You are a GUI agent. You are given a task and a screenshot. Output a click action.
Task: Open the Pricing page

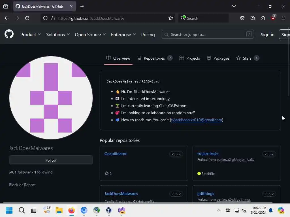click(x=148, y=34)
